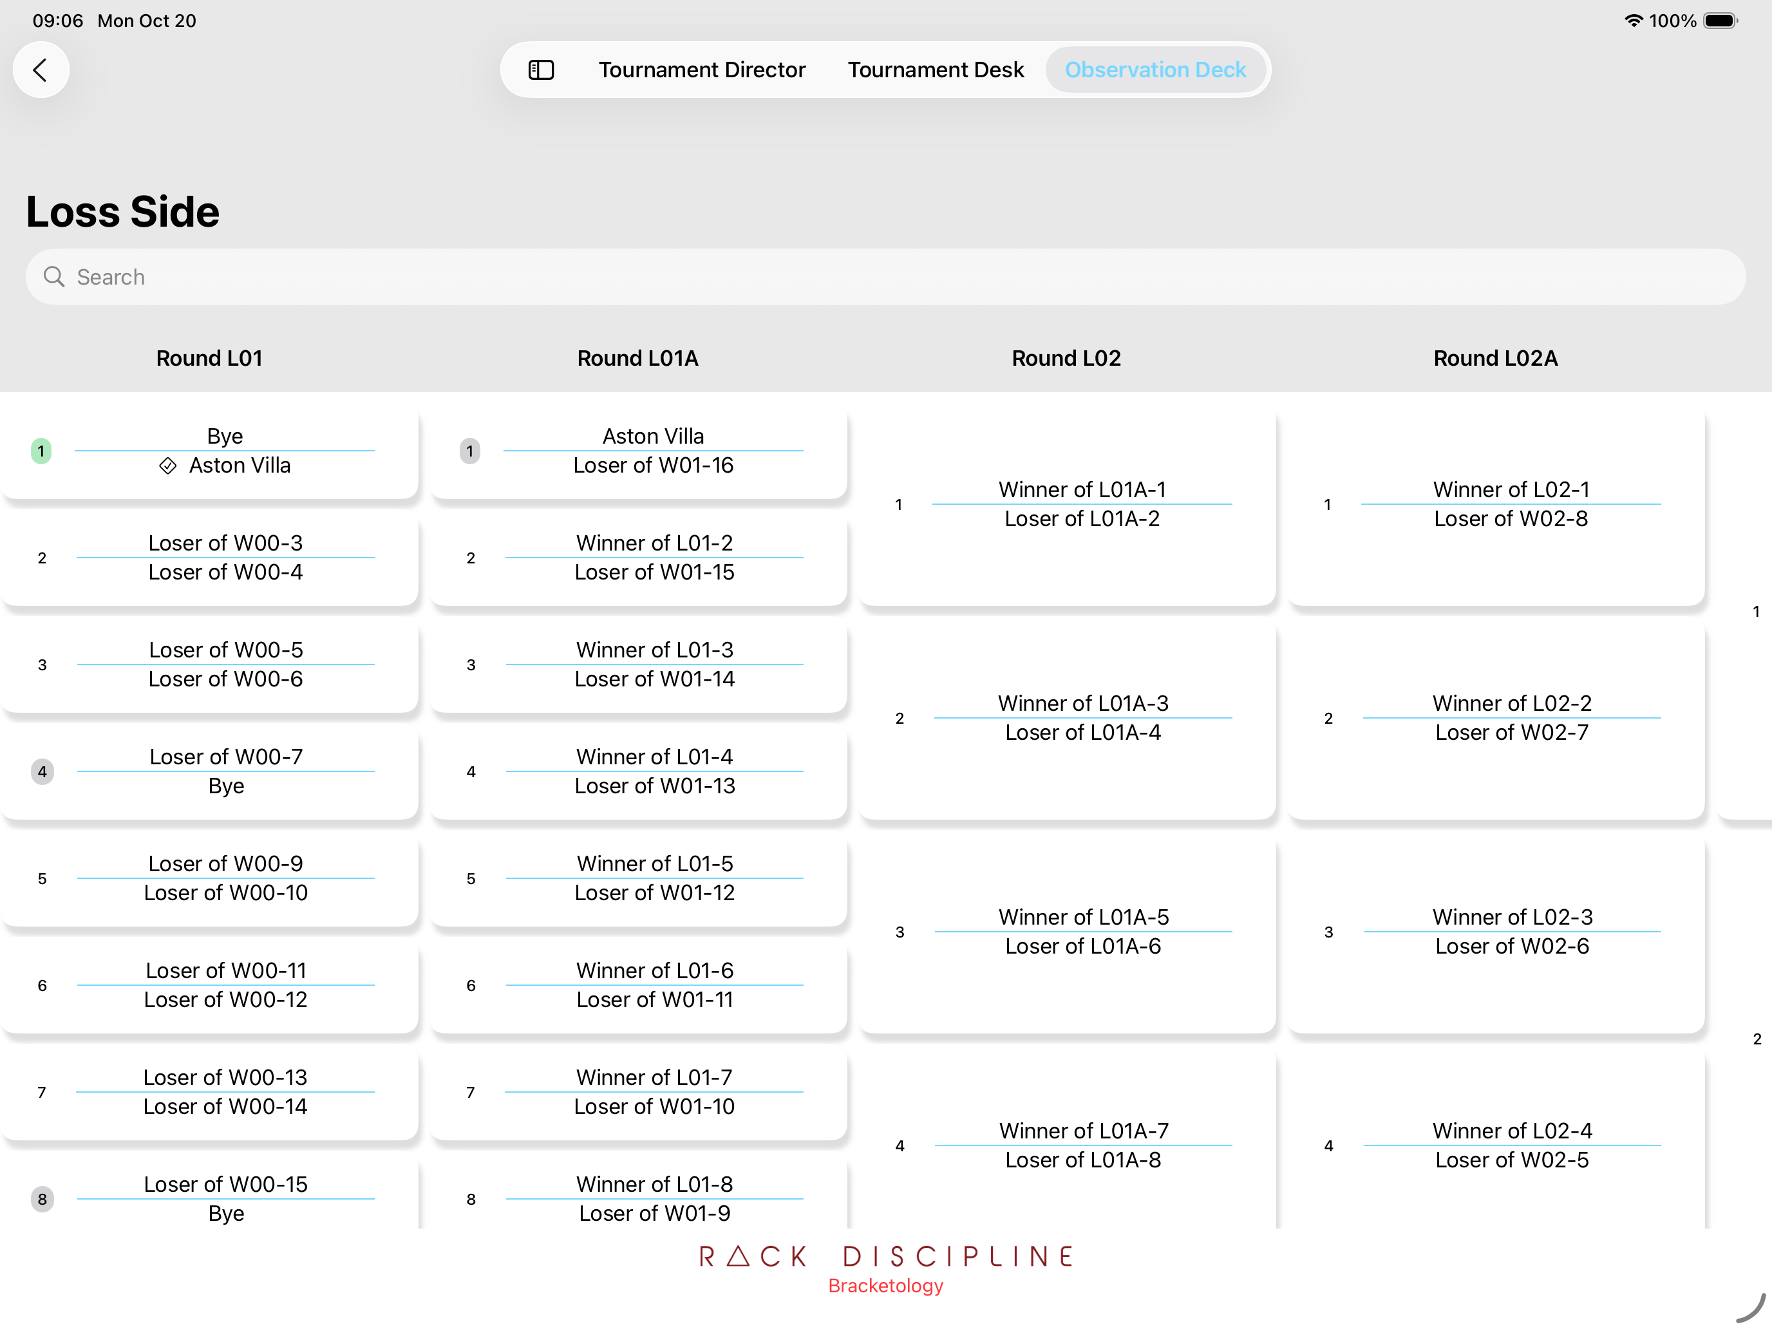
Task: Switch to Tournament Desk tab
Action: click(935, 70)
